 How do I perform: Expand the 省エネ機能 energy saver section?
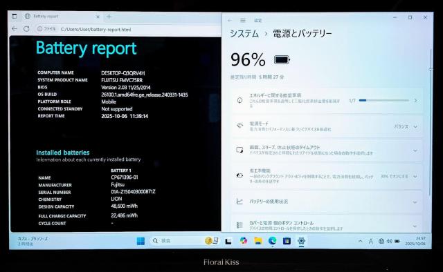tap(415, 177)
